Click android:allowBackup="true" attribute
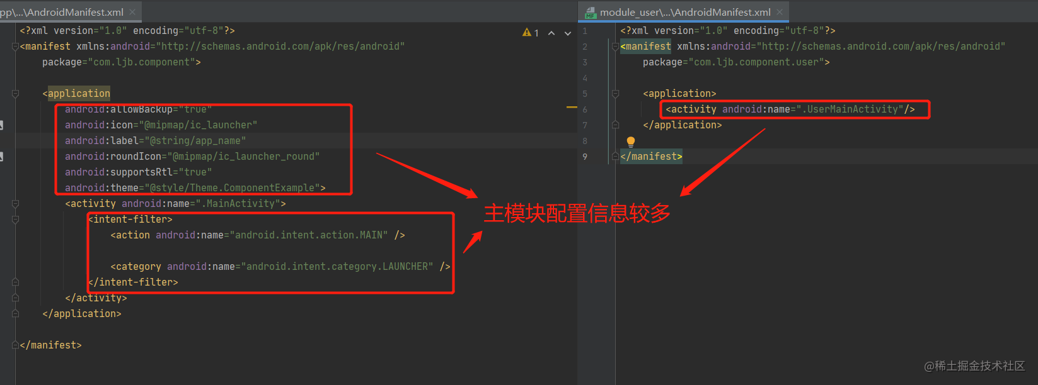The height and width of the screenshot is (385, 1038). (139, 109)
